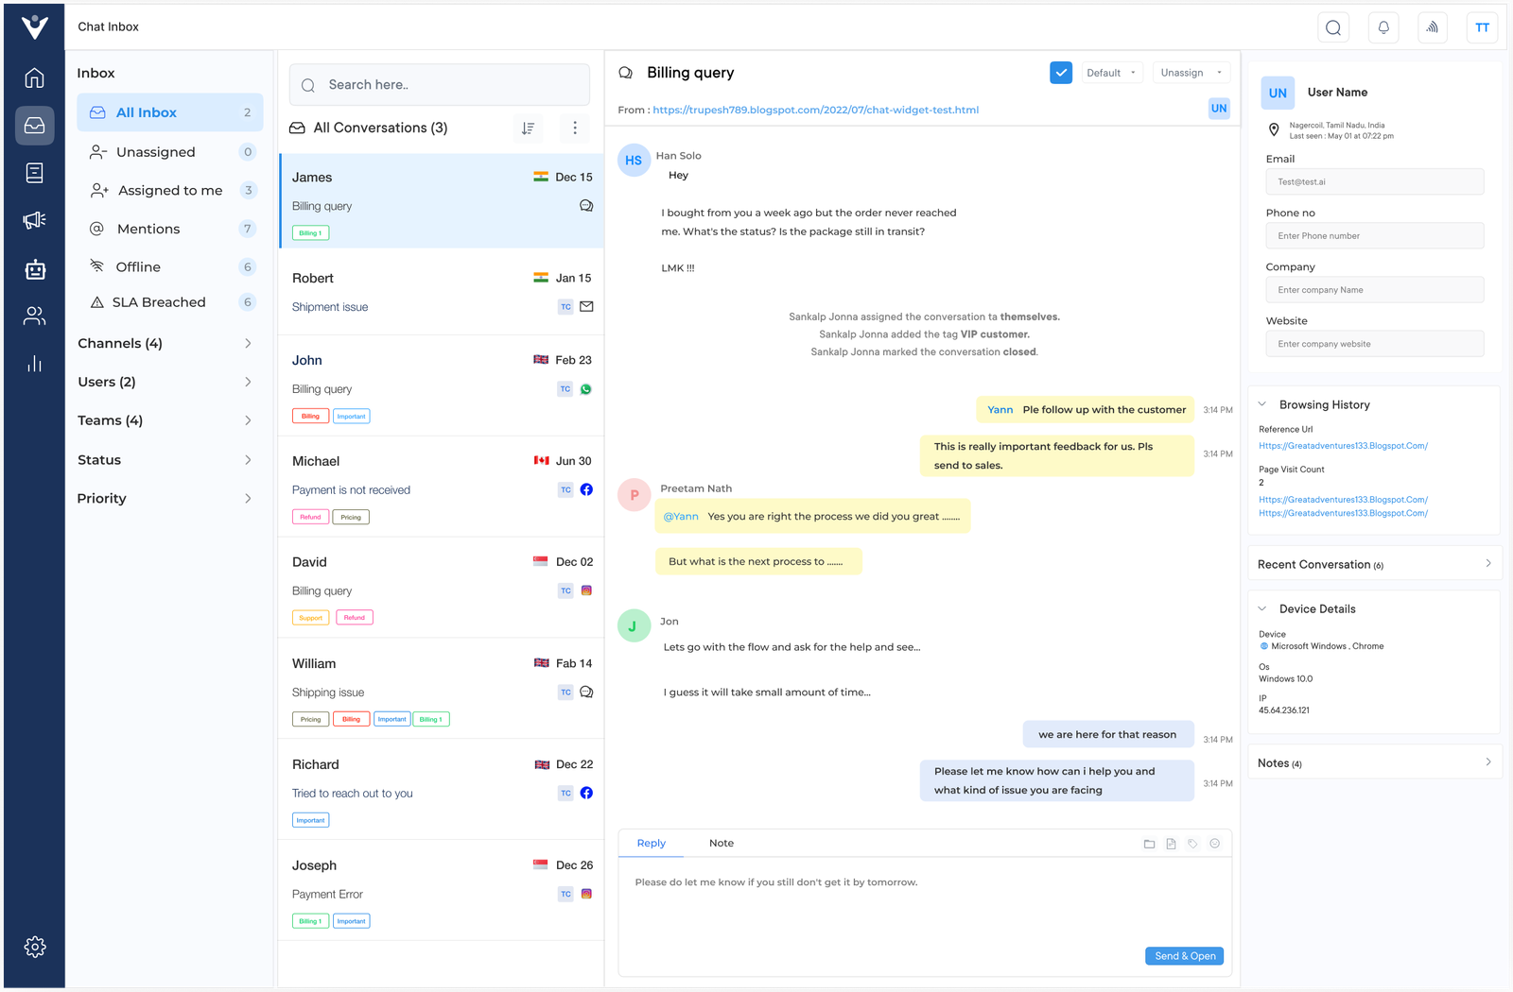Open the SLA Breached folder

(170, 302)
